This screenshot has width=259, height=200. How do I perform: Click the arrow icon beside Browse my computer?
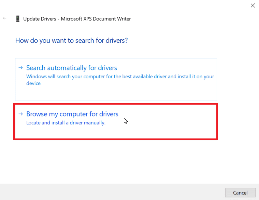[x=20, y=114]
